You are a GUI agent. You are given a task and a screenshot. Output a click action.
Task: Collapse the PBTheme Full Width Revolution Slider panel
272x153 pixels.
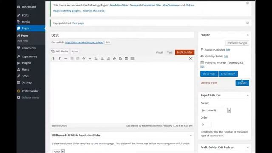pyautogui.click(x=191, y=136)
